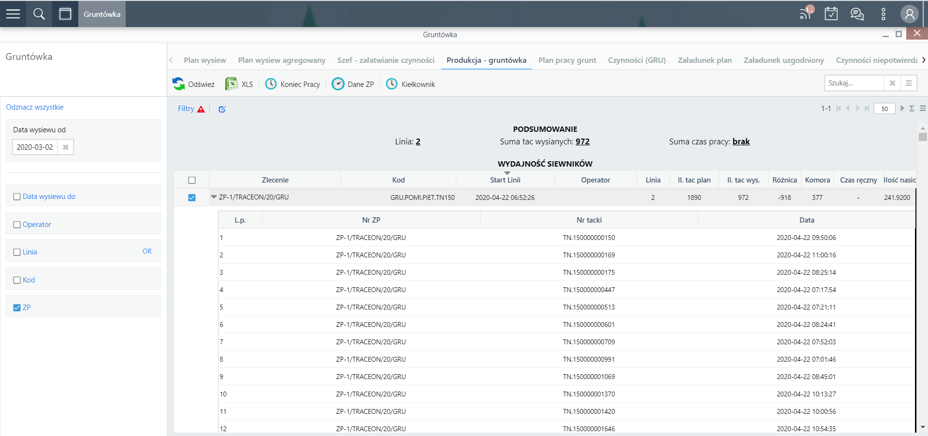Viewport: 928px width, 436px height.
Task: Toggle the select-all header checkbox
Action: tap(192, 180)
